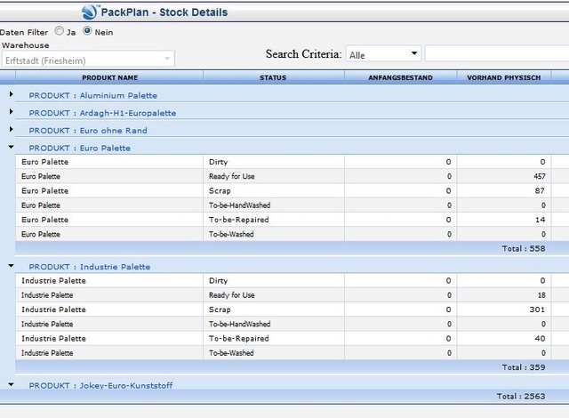Sort by STATUS column header
Viewport: 569px width, 418px height.
[x=273, y=77]
